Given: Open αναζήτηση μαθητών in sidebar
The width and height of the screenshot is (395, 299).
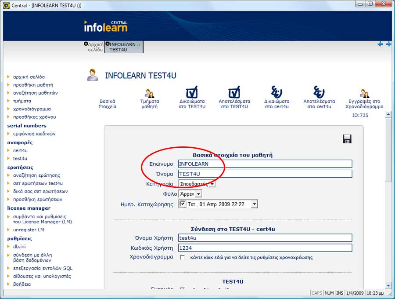Looking at the screenshot, I should 36,93.
